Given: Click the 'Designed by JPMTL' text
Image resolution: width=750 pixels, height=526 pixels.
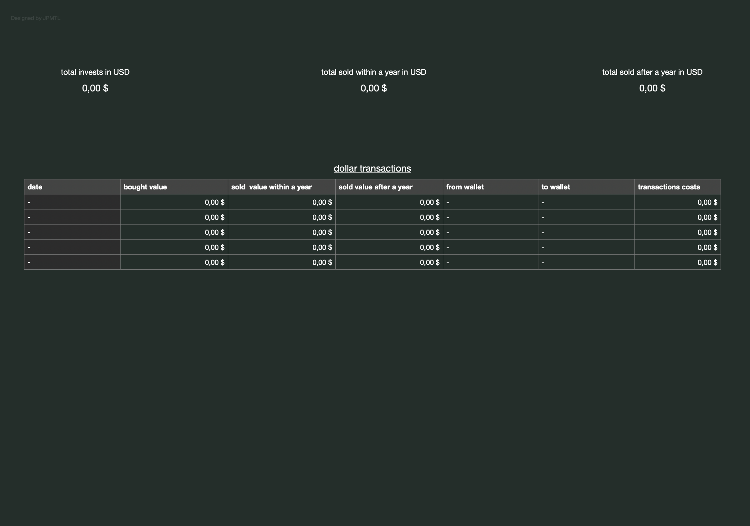Looking at the screenshot, I should (x=36, y=18).
